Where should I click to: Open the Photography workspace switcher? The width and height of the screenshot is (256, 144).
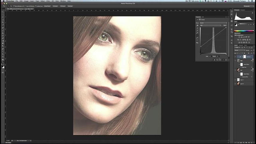click(x=249, y=6)
